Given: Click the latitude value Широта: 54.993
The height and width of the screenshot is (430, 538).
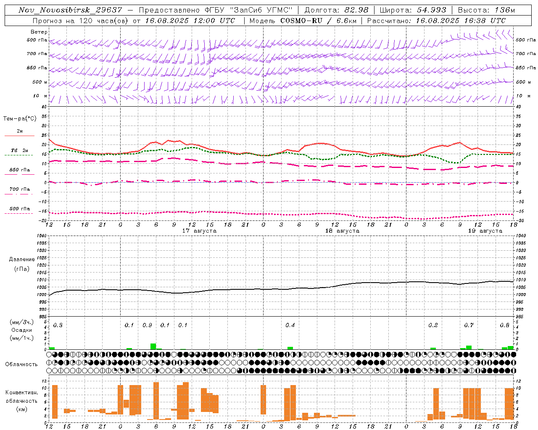Looking at the screenshot, I should (x=413, y=10).
